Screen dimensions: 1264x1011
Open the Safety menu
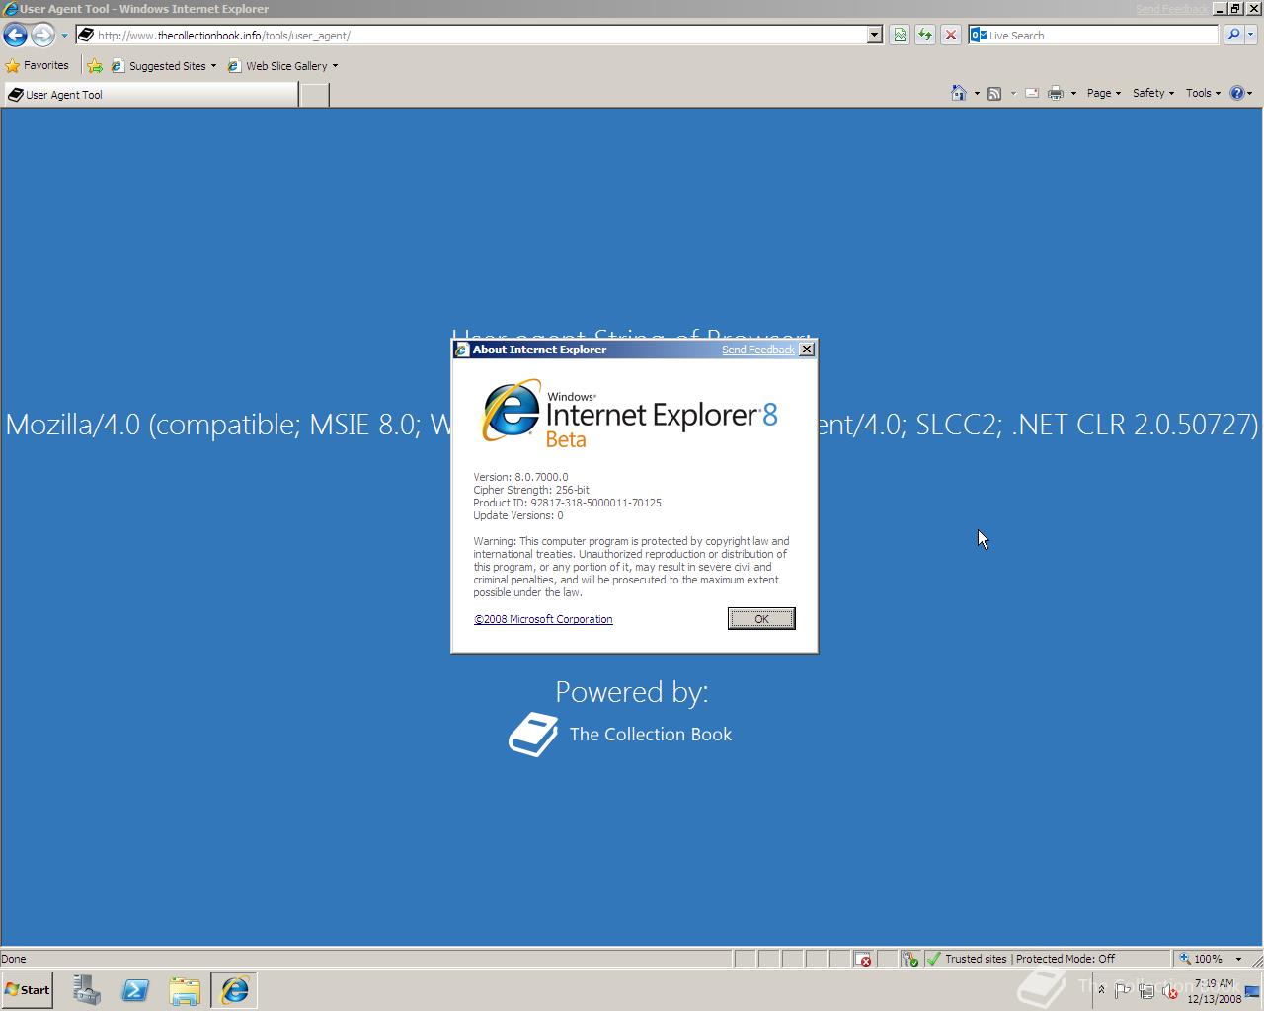pyautogui.click(x=1152, y=93)
